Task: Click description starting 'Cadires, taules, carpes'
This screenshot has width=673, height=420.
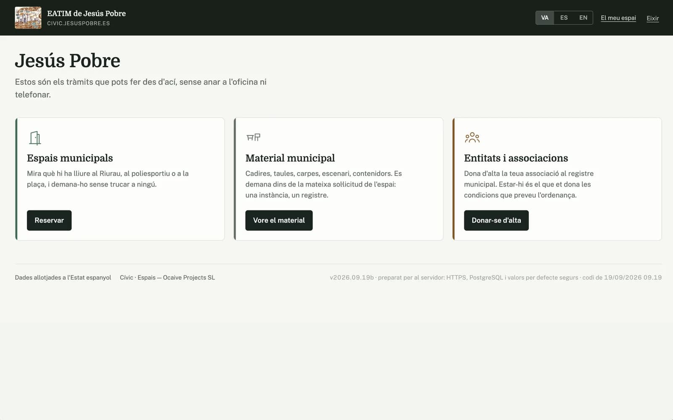Action: pyautogui.click(x=323, y=184)
